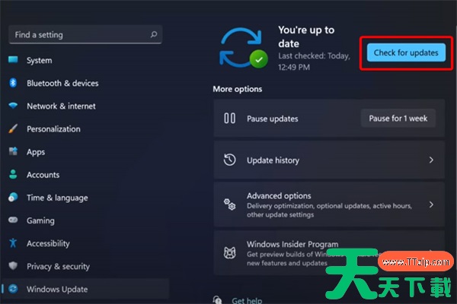457x304 pixels.
Task: Expand Advanced options via its chevron
Action: (431, 204)
